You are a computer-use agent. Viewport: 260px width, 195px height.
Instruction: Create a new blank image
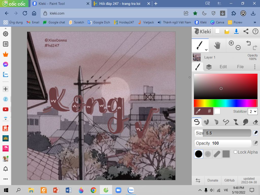coord(217,31)
